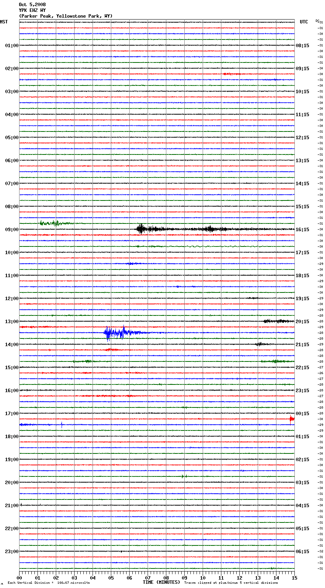Screen dimensions: 325x588
Task: Click the "13:15" UTC time label
Action: click(x=302, y=161)
